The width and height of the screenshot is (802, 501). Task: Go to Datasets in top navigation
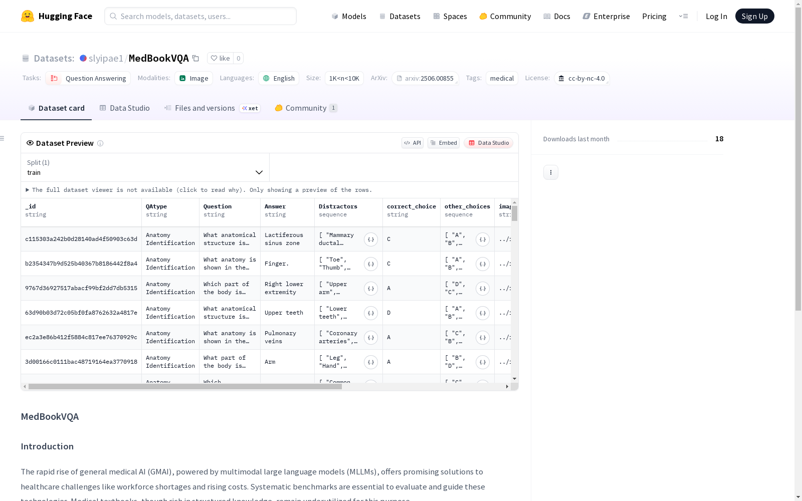coord(399,16)
